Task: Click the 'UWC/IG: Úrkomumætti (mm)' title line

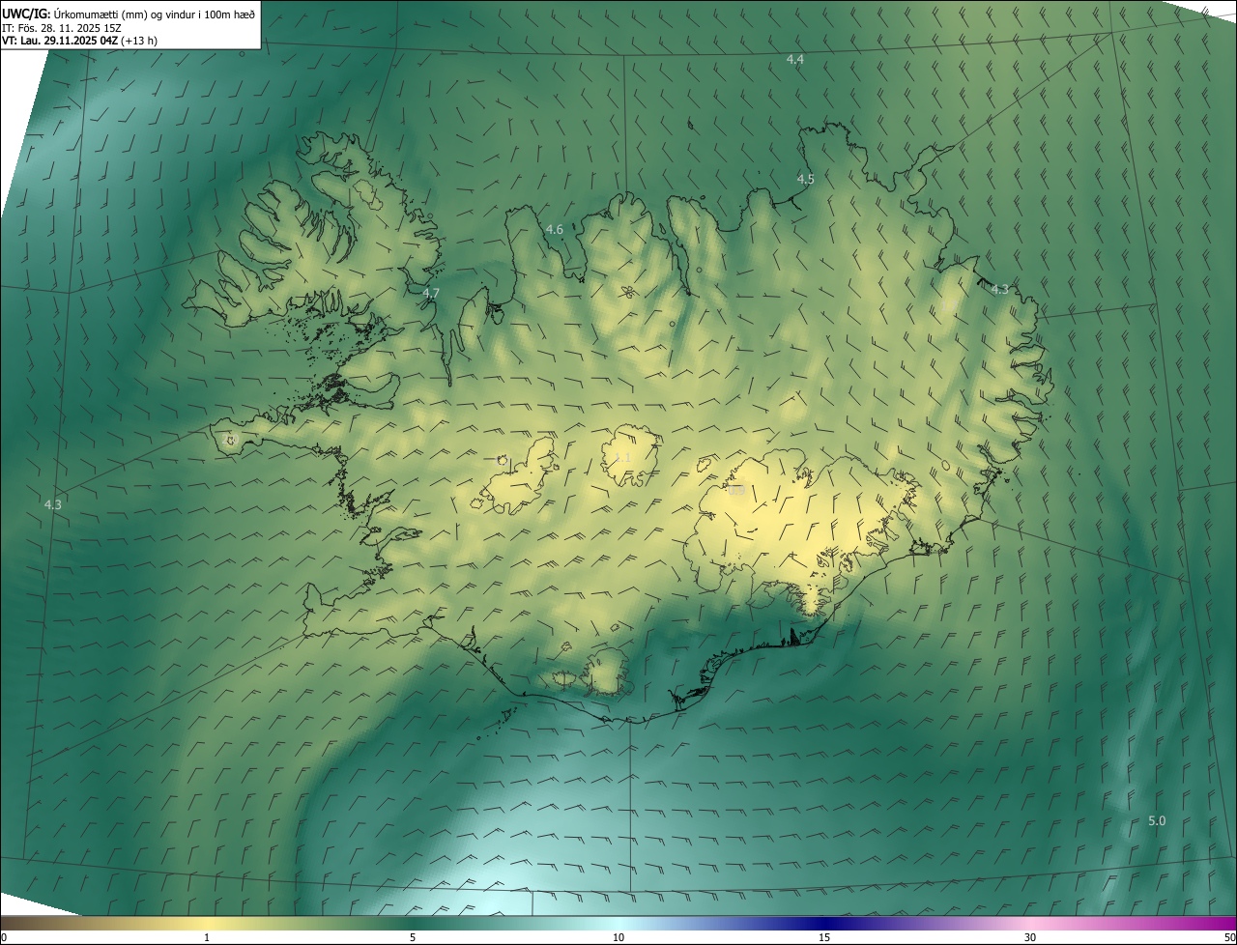Action: [x=129, y=14]
